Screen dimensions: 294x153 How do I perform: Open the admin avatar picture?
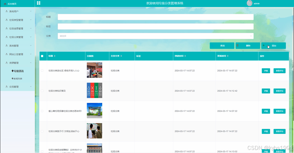[x=249, y=3]
